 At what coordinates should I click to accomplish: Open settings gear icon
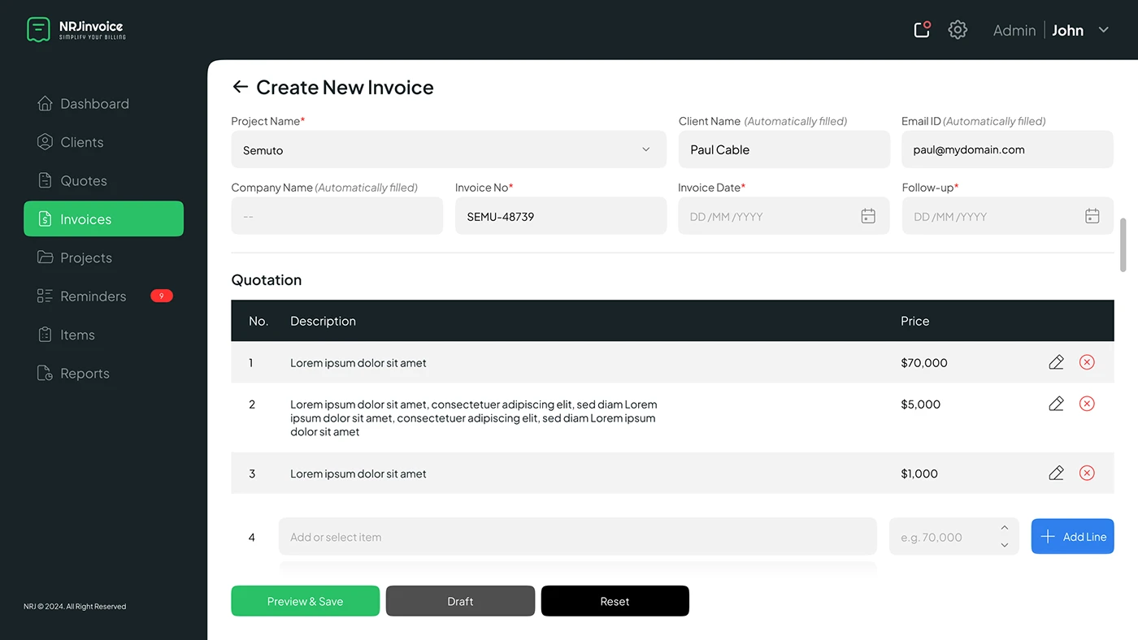[x=958, y=30]
